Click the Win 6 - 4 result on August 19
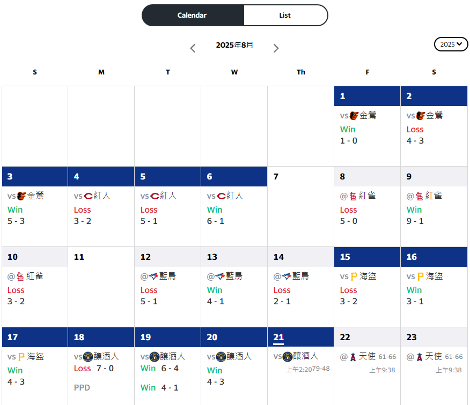The height and width of the screenshot is (405, 470). (x=159, y=369)
